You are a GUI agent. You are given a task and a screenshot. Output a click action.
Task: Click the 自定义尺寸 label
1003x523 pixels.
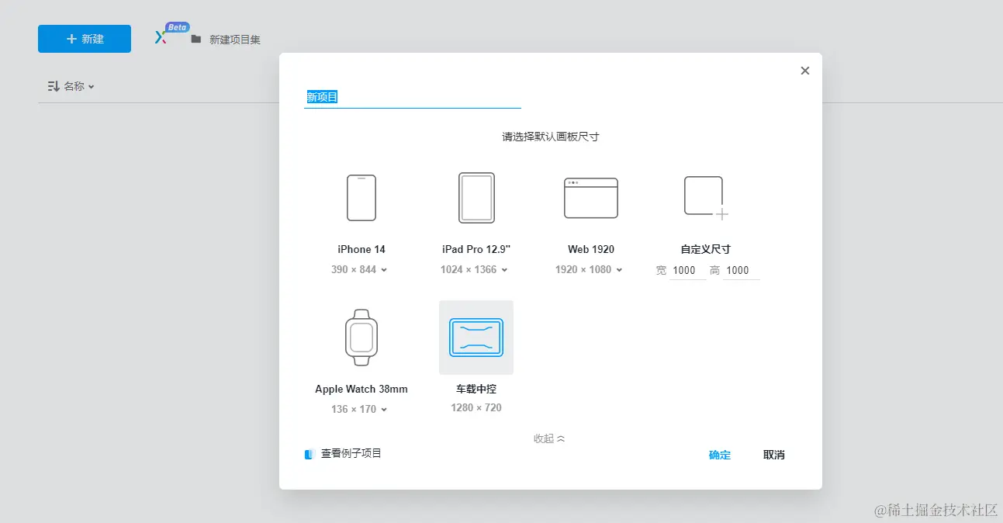point(706,250)
